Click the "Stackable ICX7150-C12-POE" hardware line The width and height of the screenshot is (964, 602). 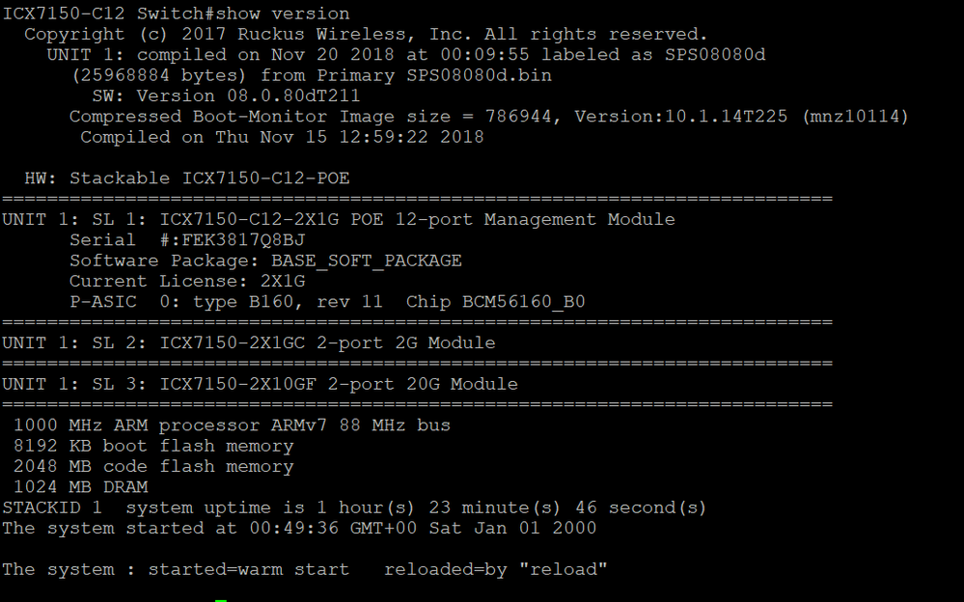[208, 178]
